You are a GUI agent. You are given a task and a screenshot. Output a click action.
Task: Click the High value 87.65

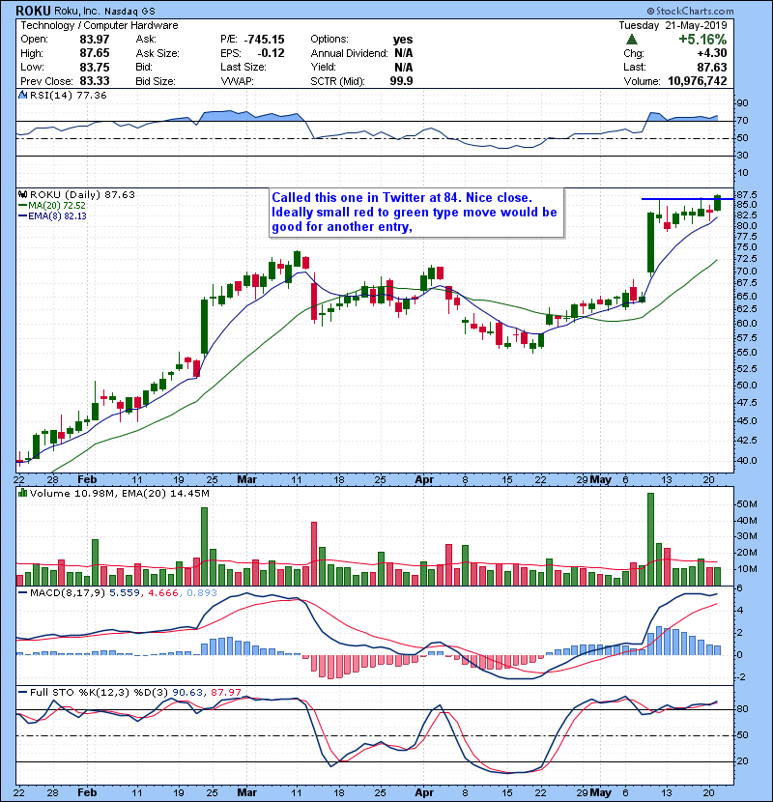[95, 53]
